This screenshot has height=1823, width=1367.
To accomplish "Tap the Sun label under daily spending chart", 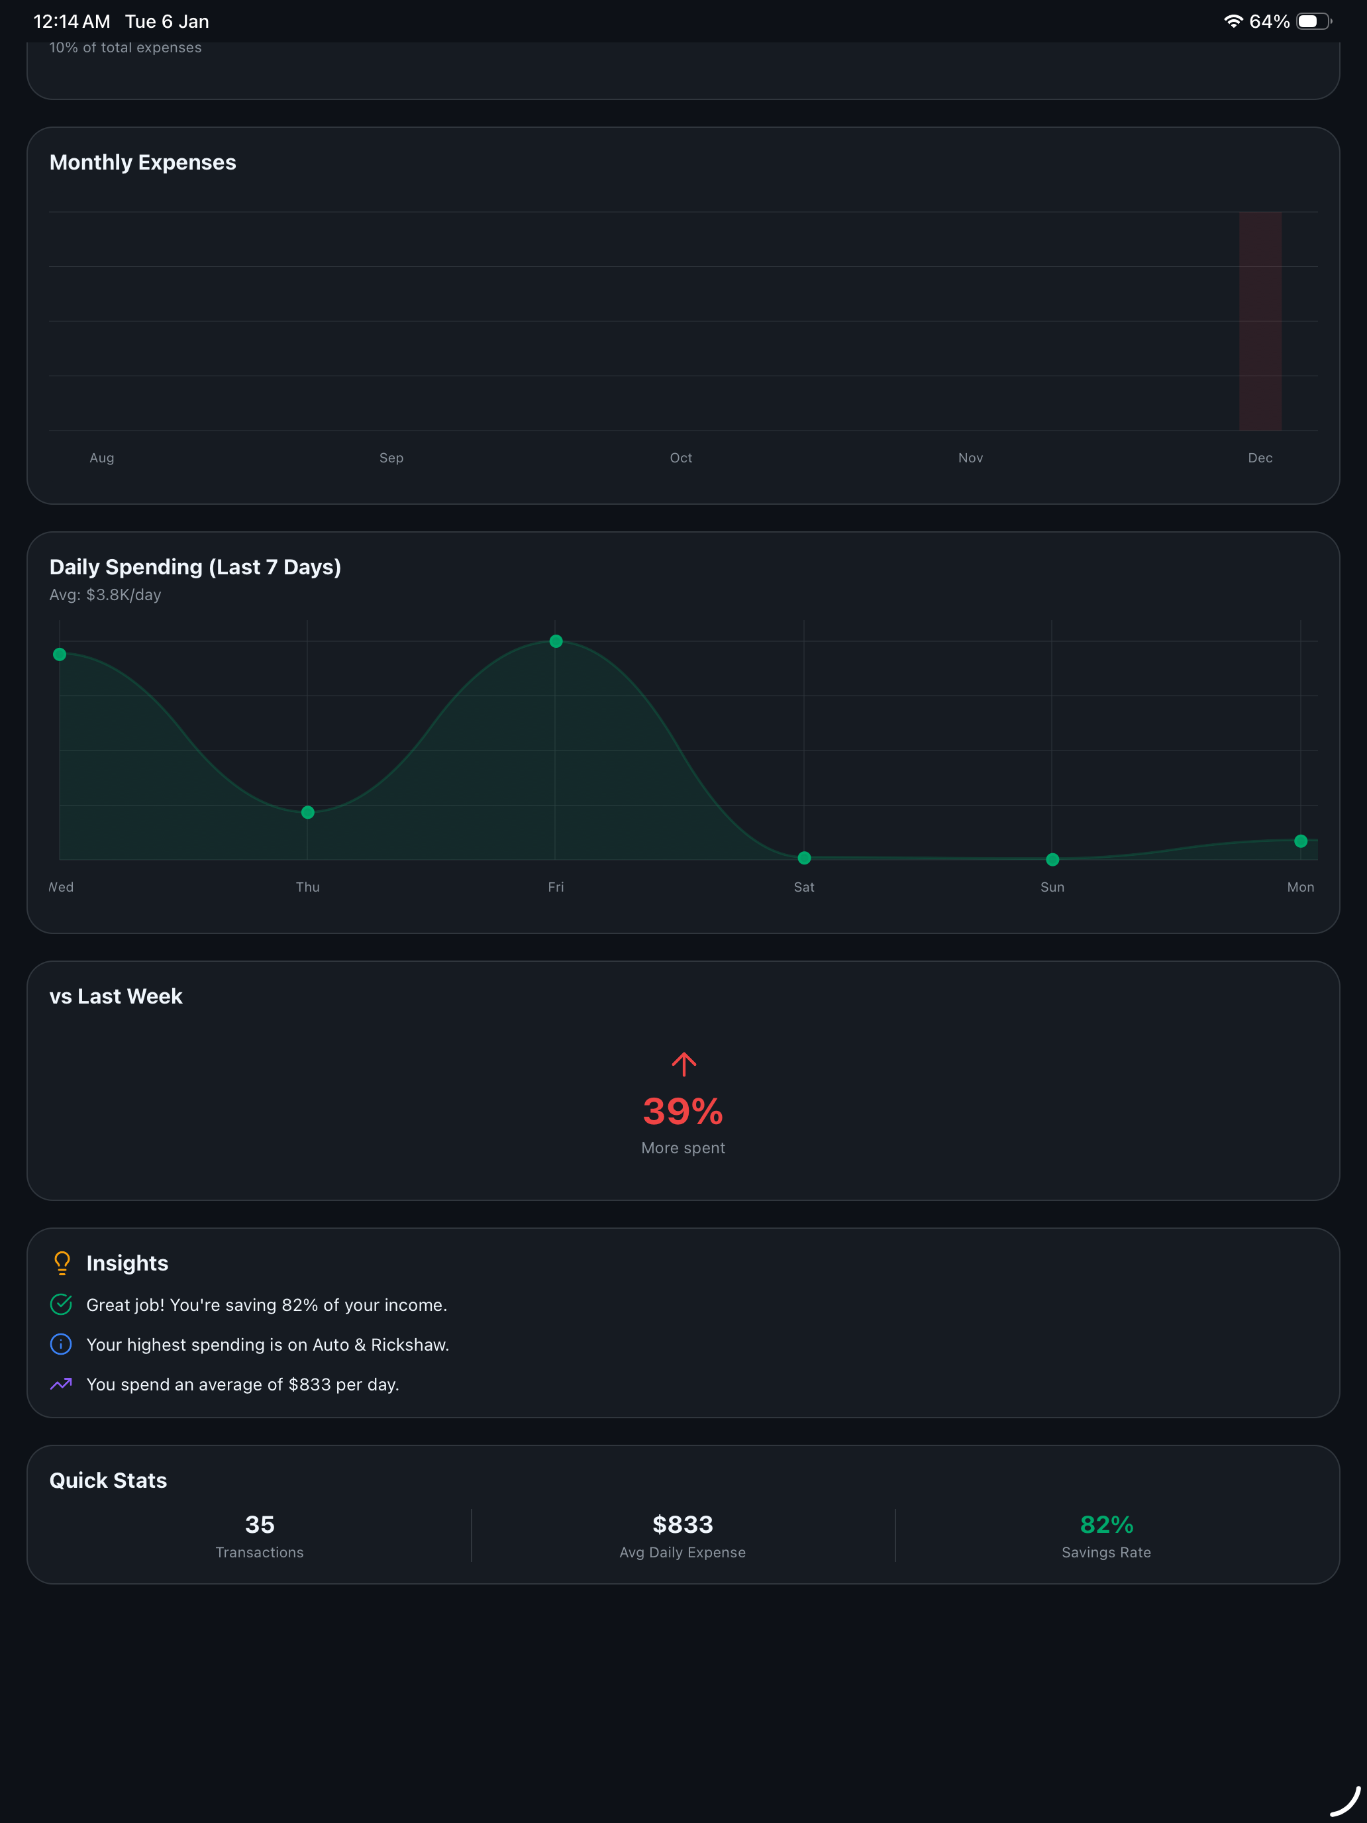I will [1052, 887].
